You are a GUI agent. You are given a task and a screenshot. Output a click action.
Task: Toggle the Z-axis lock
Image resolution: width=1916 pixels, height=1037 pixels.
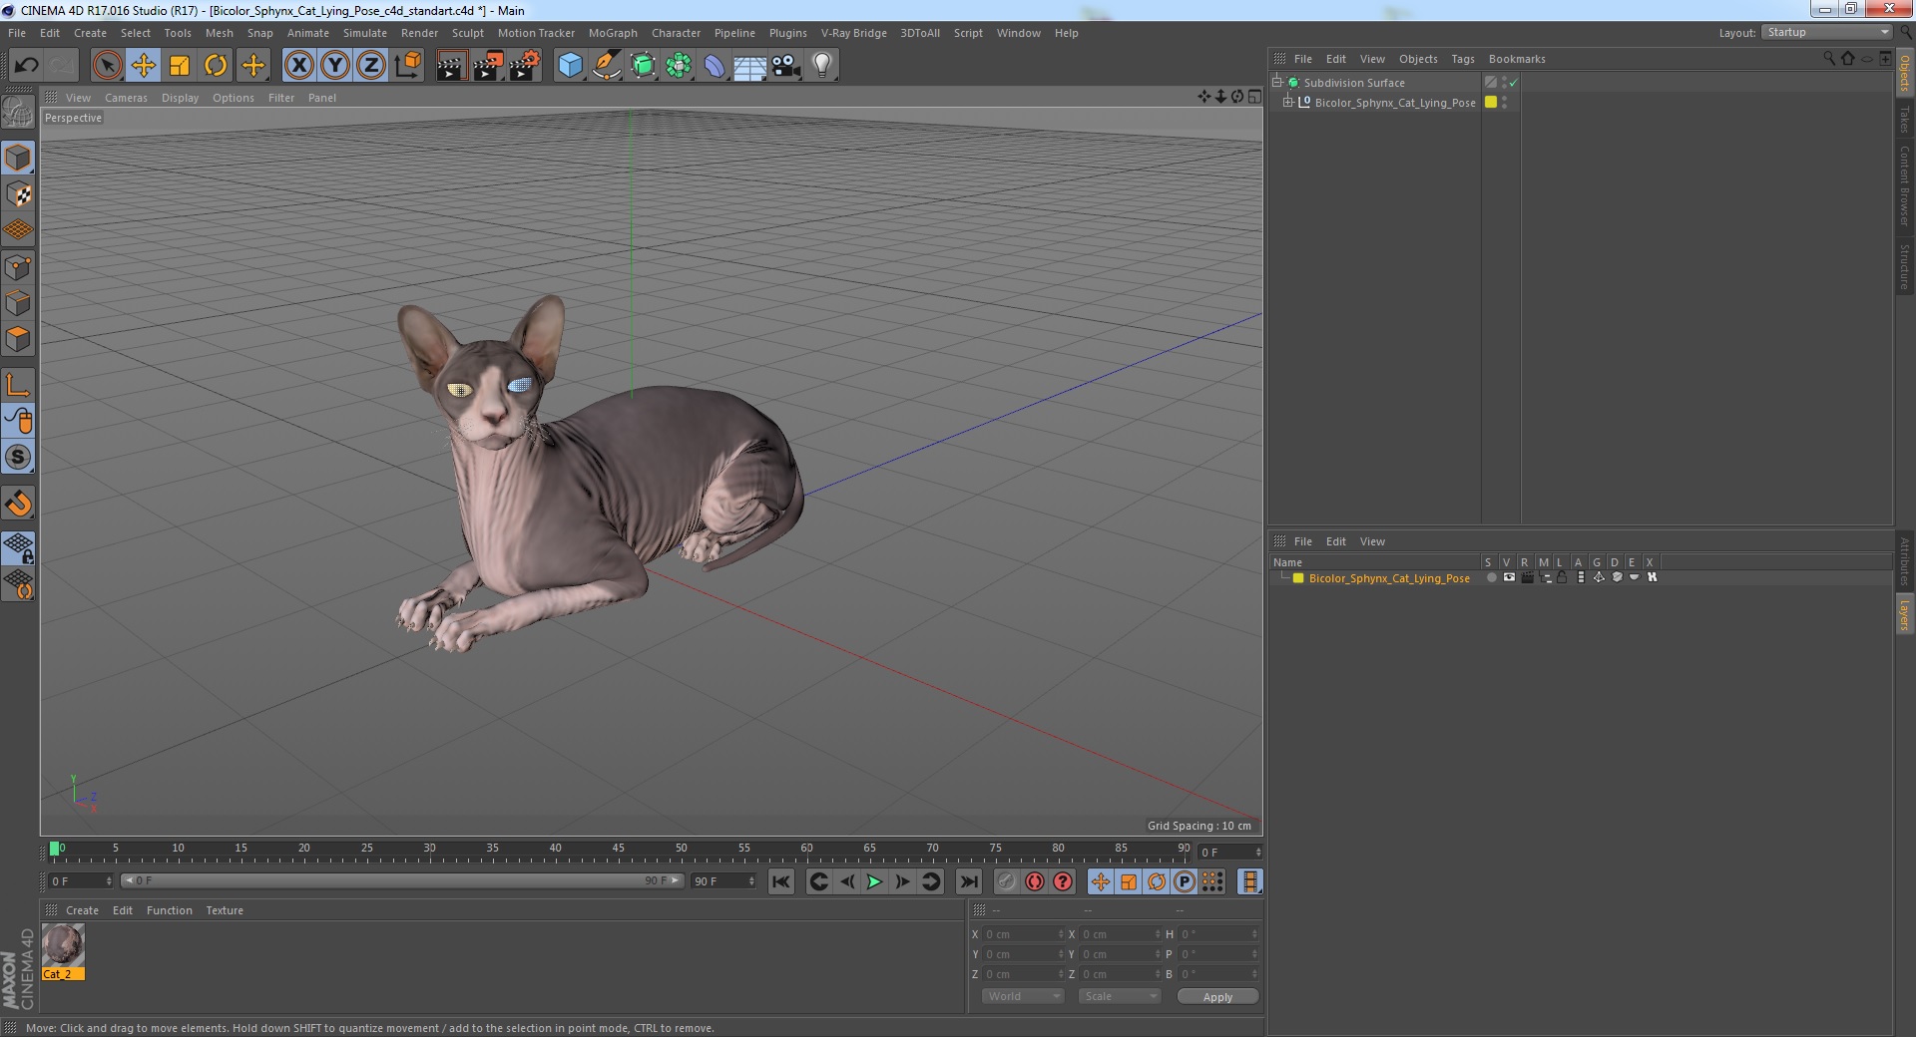[x=371, y=66]
